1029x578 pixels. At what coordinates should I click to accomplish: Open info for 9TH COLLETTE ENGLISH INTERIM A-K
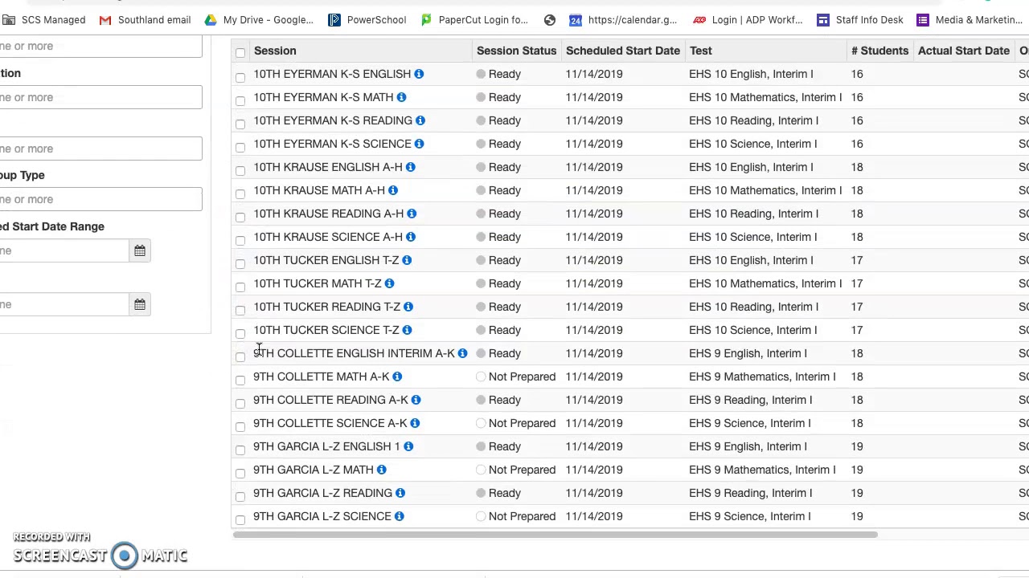462,353
